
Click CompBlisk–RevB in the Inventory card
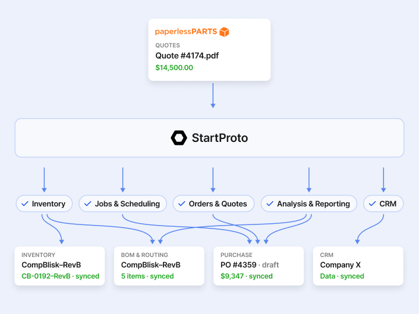coord(51,265)
